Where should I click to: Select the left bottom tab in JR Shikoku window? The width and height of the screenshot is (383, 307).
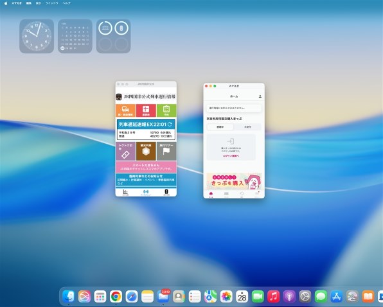125,192
